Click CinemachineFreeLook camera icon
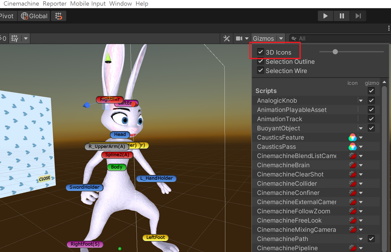The image size is (391, 252). (x=353, y=220)
